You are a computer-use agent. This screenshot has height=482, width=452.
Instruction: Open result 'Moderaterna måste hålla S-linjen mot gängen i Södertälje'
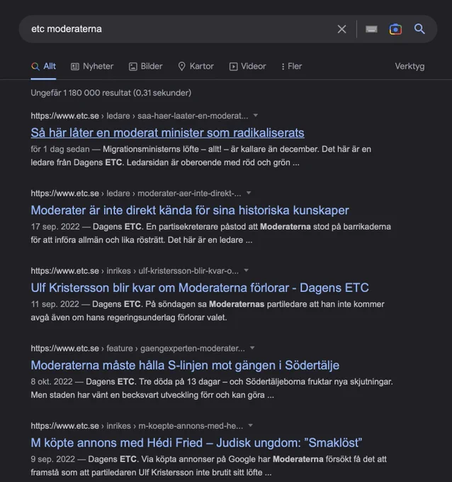[185, 365]
